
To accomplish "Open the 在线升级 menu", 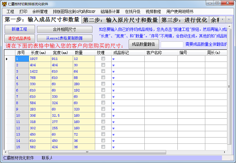I will point(134,11).
